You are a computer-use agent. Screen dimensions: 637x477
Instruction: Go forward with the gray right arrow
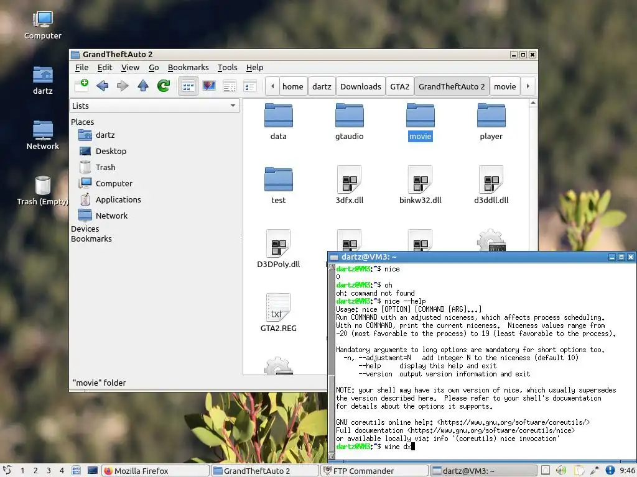[123, 86]
